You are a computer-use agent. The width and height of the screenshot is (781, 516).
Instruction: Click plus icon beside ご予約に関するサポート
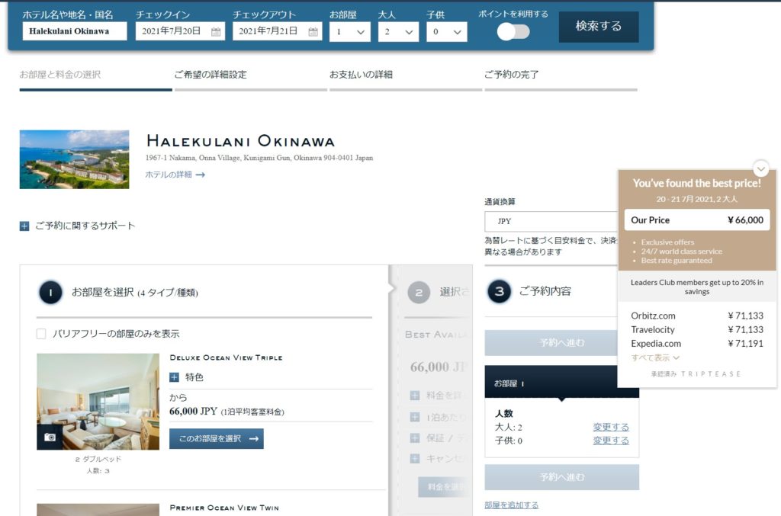(24, 226)
